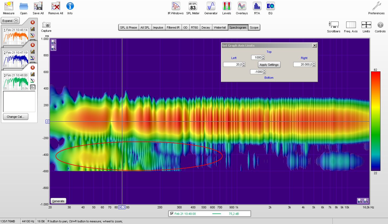The image size is (388, 224).
Task: Open a measurement file
Action: (23, 8)
